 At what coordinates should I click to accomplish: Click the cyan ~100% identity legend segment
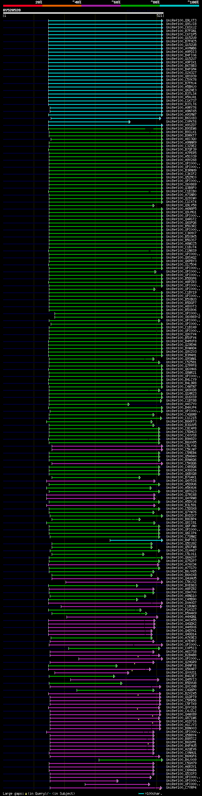(x=179, y=6)
